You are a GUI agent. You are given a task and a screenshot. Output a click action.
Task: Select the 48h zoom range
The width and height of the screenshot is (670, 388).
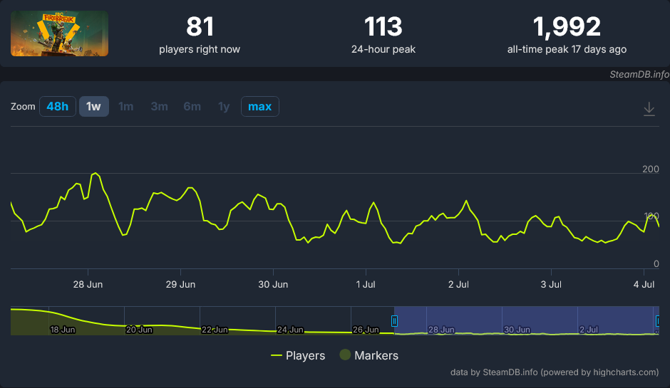(58, 106)
